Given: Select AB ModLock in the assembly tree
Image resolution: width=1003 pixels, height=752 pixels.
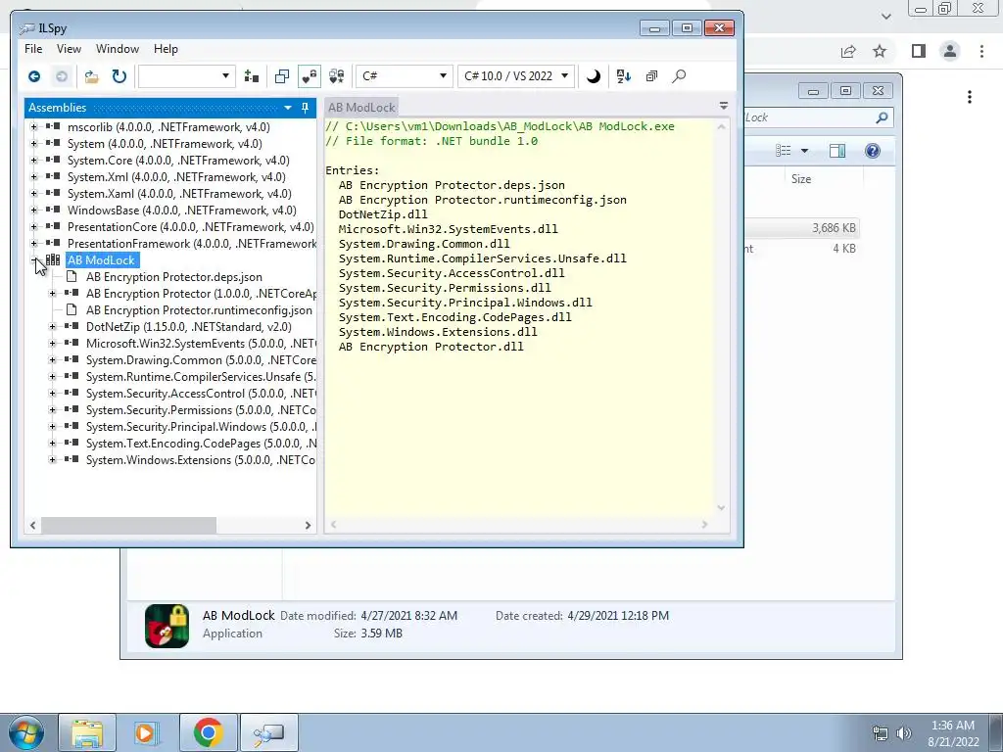Looking at the screenshot, I should [x=101, y=260].
